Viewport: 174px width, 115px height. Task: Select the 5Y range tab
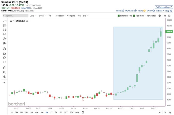coord(60,112)
